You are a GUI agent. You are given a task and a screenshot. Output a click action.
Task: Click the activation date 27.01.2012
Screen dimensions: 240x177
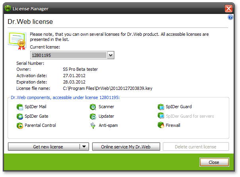[x=74, y=76]
